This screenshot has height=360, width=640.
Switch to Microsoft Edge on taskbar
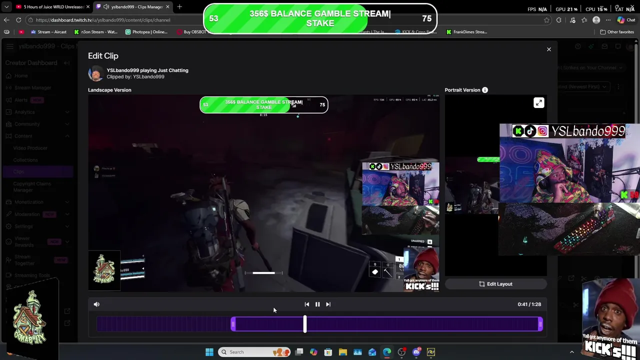click(387, 352)
